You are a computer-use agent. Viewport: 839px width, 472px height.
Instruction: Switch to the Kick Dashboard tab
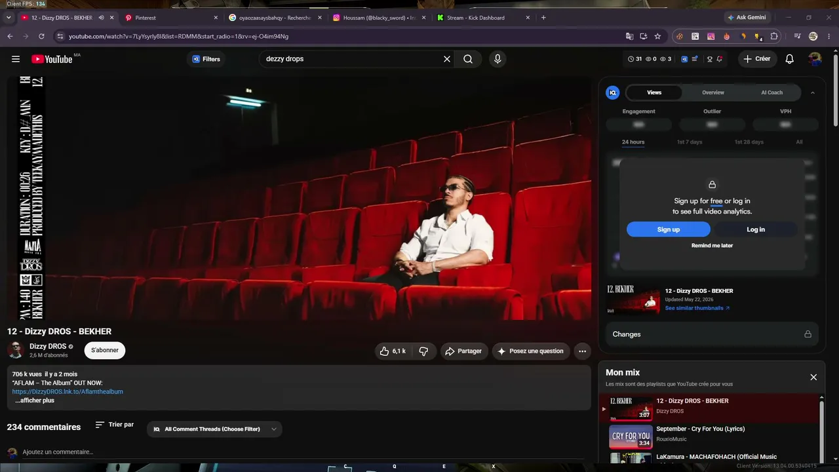click(x=483, y=18)
